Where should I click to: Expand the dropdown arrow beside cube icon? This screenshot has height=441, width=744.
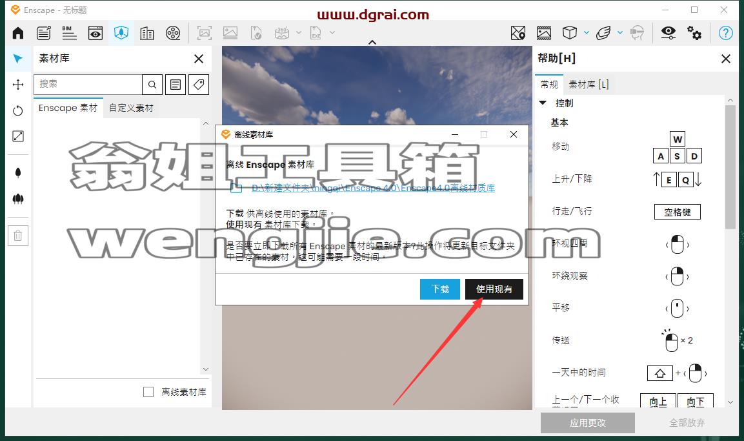click(587, 33)
